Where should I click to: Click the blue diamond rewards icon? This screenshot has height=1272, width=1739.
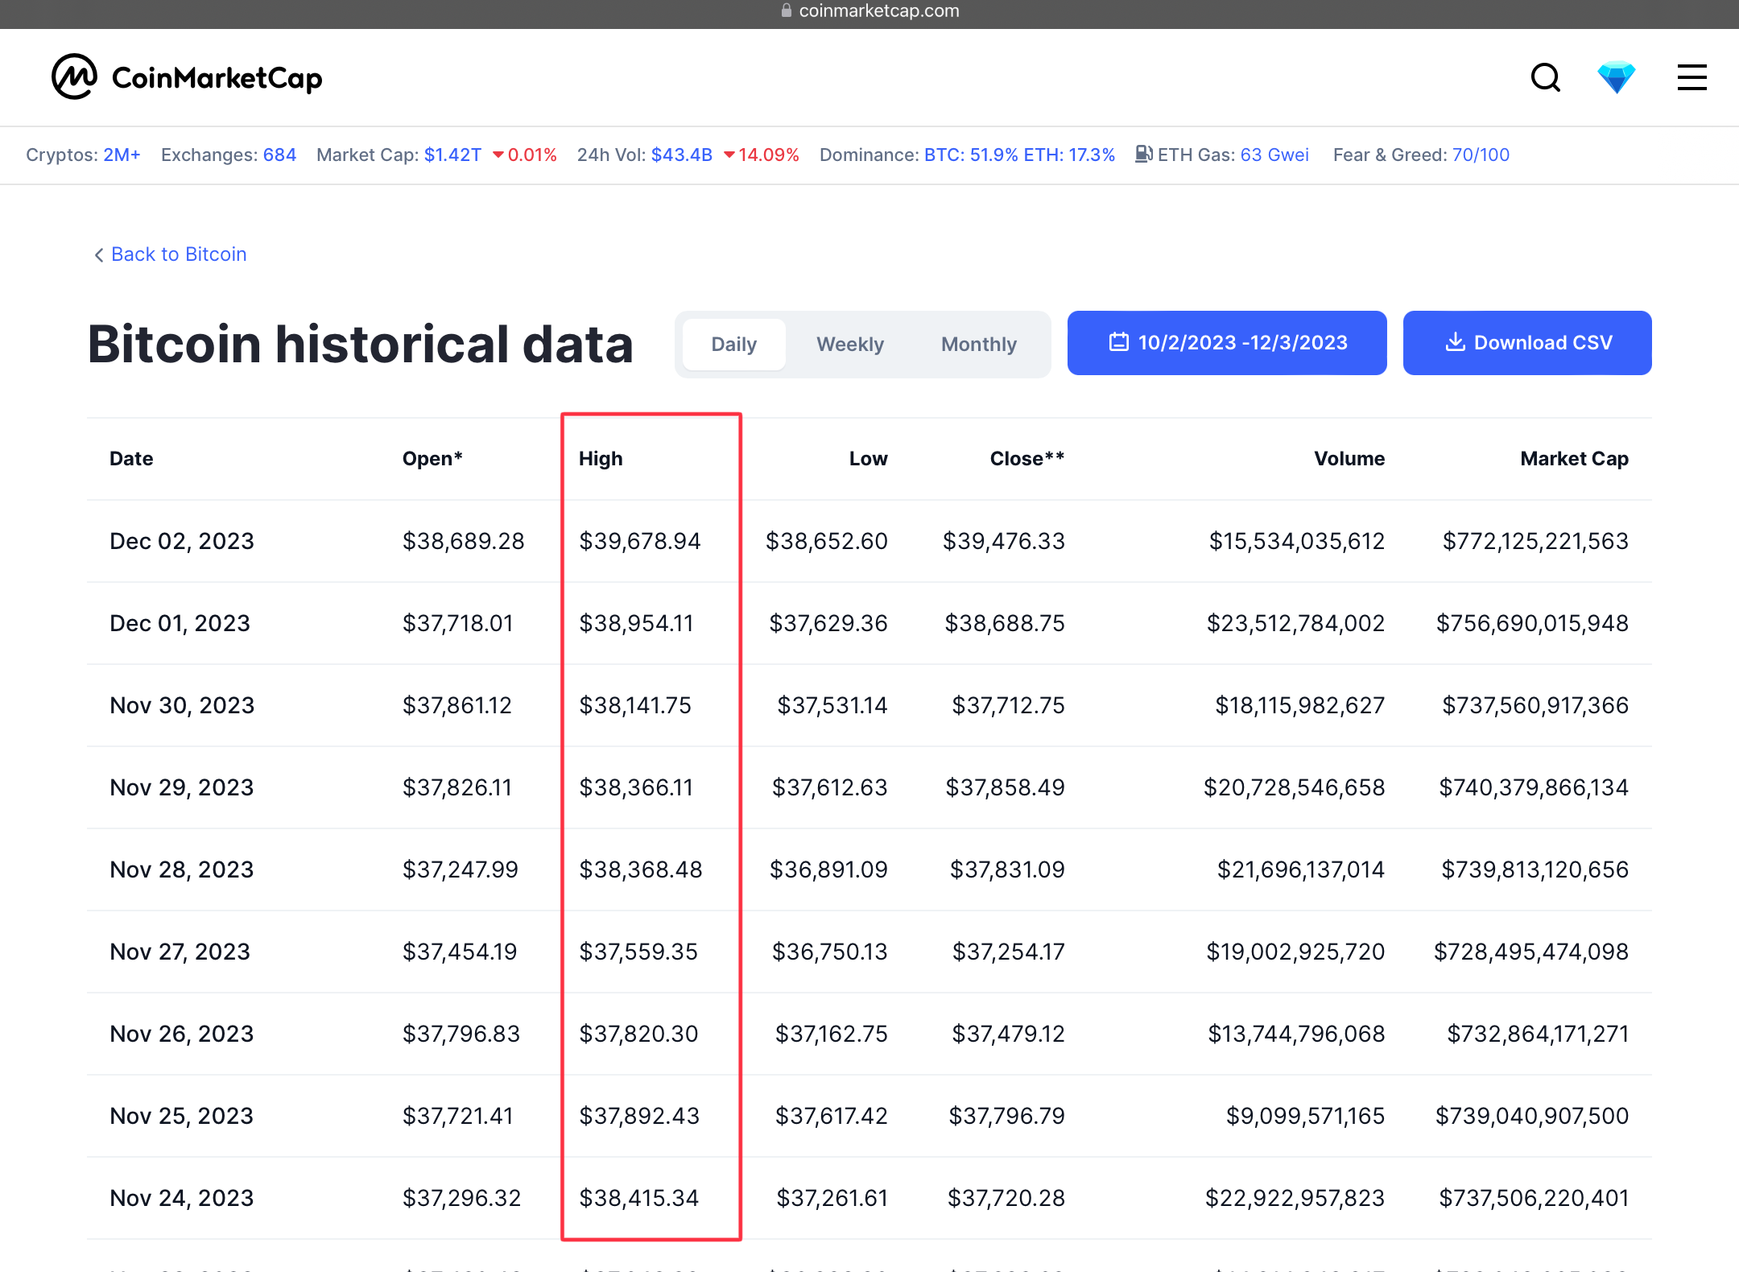[1616, 78]
